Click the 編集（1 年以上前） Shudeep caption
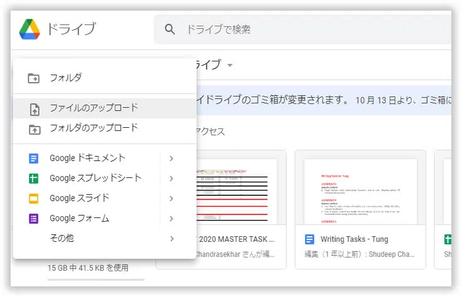462x297 pixels. click(x=360, y=254)
